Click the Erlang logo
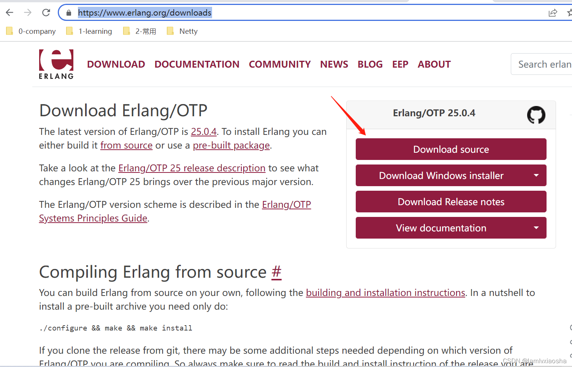Screen dimensions: 572x367 click(x=56, y=64)
